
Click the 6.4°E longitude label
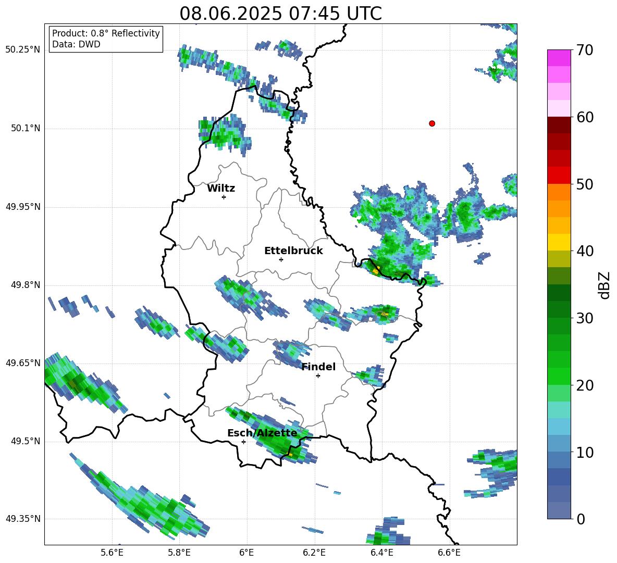(x=381, y=553)
